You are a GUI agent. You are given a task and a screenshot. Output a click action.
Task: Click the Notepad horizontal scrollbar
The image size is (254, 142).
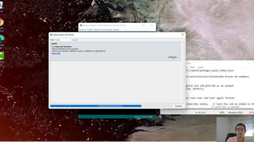point(208,109)
